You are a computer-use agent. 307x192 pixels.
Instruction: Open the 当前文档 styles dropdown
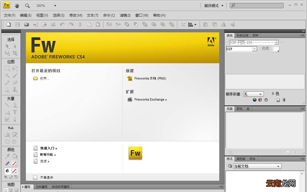(x=258, y=166)
